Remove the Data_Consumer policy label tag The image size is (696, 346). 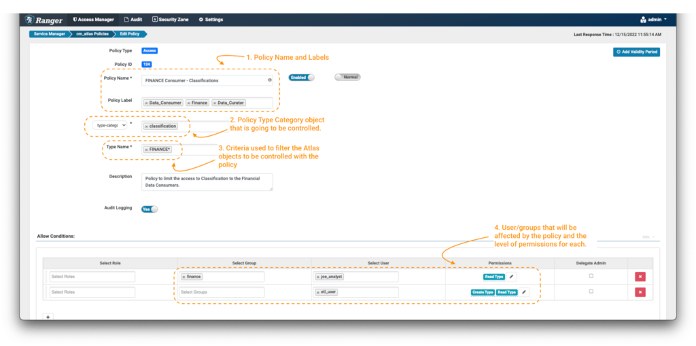click(x=147, y=103)
